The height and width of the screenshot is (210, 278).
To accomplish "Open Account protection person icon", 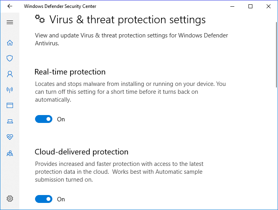I will (x=10, y=74).
